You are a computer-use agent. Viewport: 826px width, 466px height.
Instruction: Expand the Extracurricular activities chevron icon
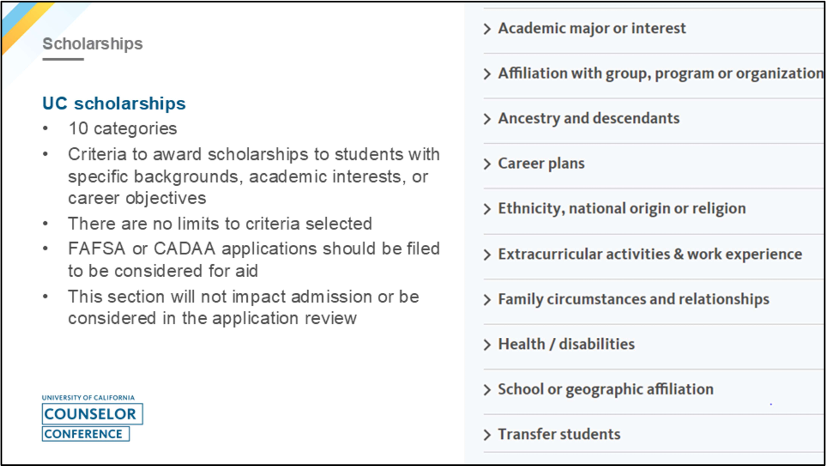[487, 254]
